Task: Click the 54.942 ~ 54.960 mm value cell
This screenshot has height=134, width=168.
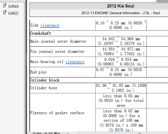Action: click(x=121, y=41)
